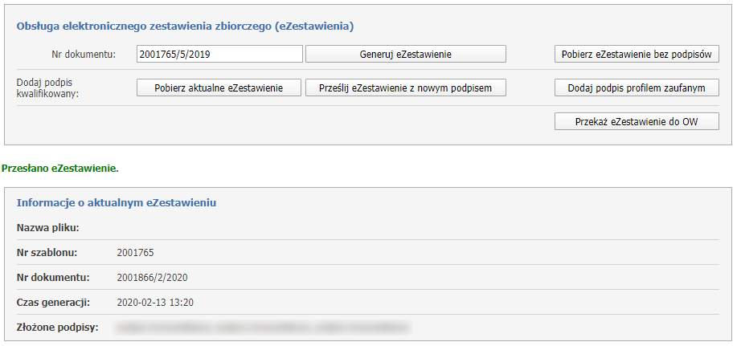Click Prześlij eZestawienie z nowym podpisem
The height and width of the screenshot is (346, 737).
[x=406, y=88]
